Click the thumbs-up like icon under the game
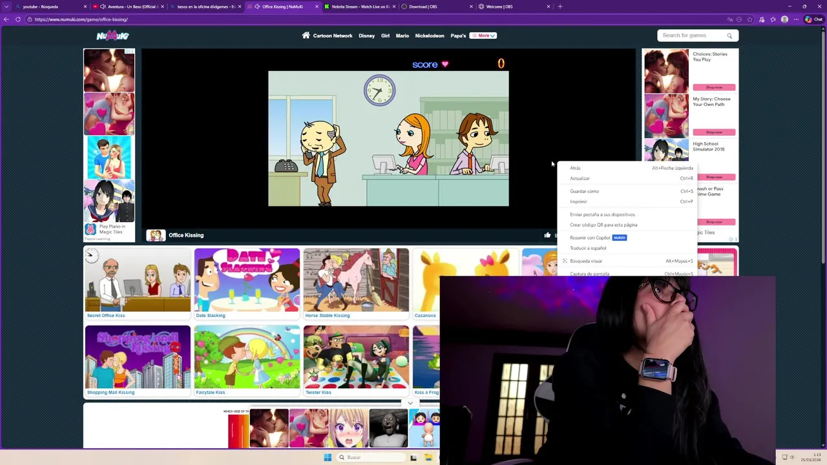827x465 pixels. [547, 235]
